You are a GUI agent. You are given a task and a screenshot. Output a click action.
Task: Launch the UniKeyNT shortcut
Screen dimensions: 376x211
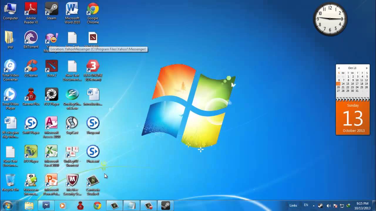pos(72,156)
